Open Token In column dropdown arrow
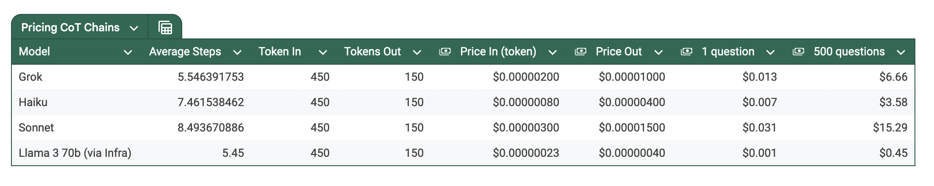934x186 pixels. (x=323, y=52)
